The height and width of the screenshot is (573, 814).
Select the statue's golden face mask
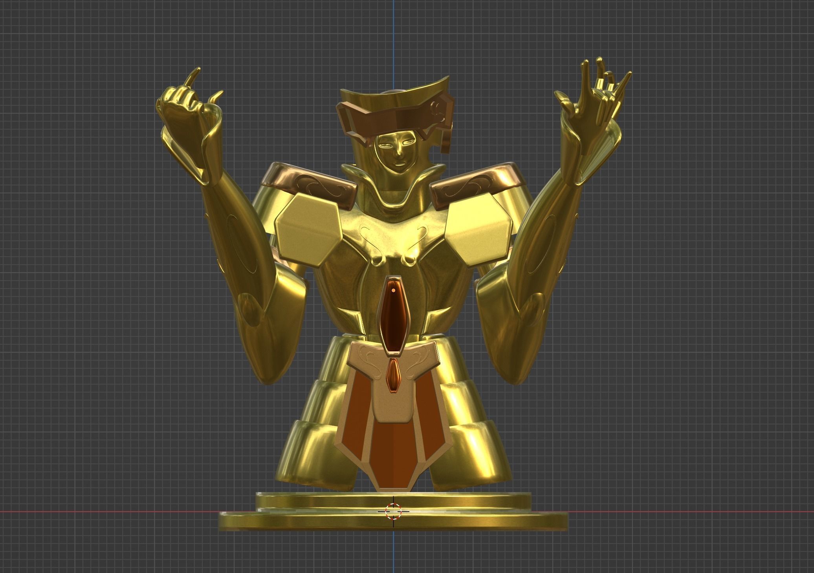coord(395,152)
